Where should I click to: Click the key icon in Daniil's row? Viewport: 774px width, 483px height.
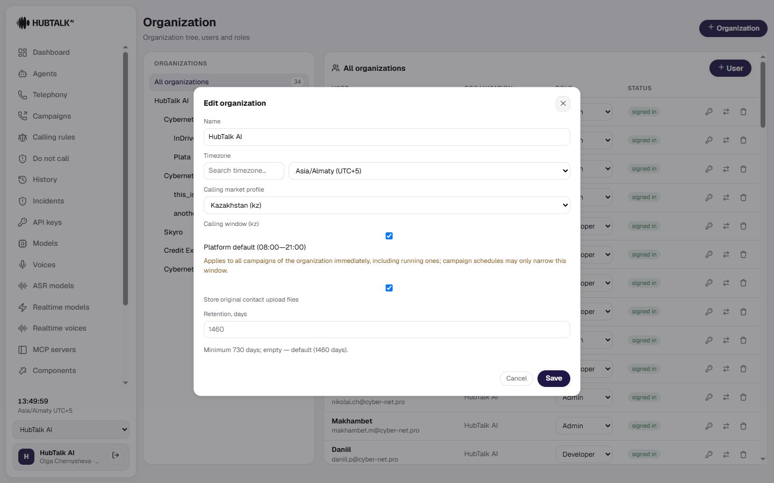[x=709, y=454]
